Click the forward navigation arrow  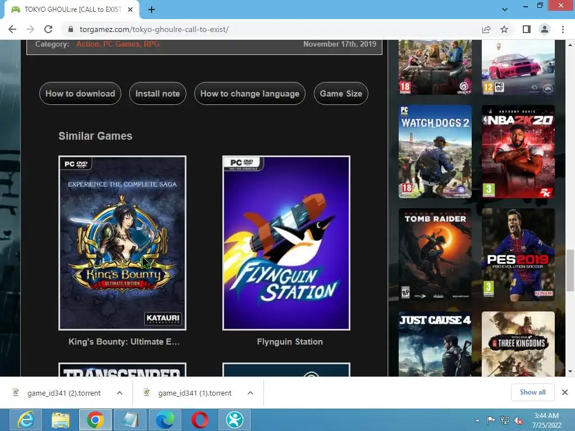coord(30,29)
